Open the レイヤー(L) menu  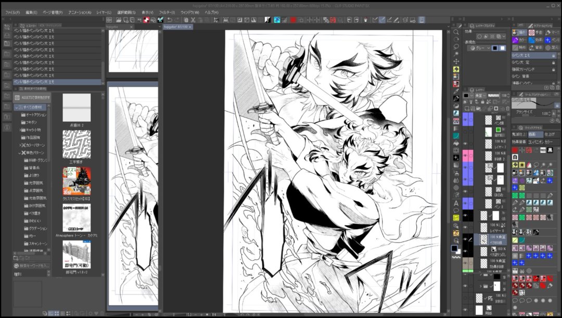(104, 12)
